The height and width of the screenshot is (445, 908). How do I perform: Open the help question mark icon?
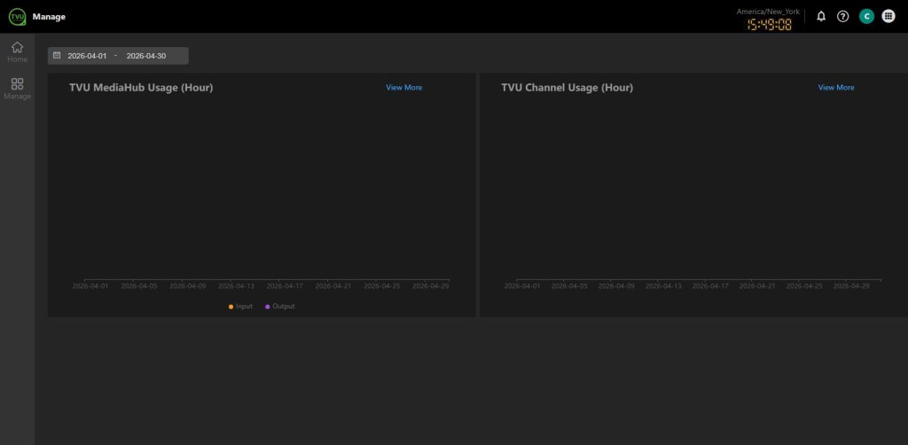tap(843, 16)
